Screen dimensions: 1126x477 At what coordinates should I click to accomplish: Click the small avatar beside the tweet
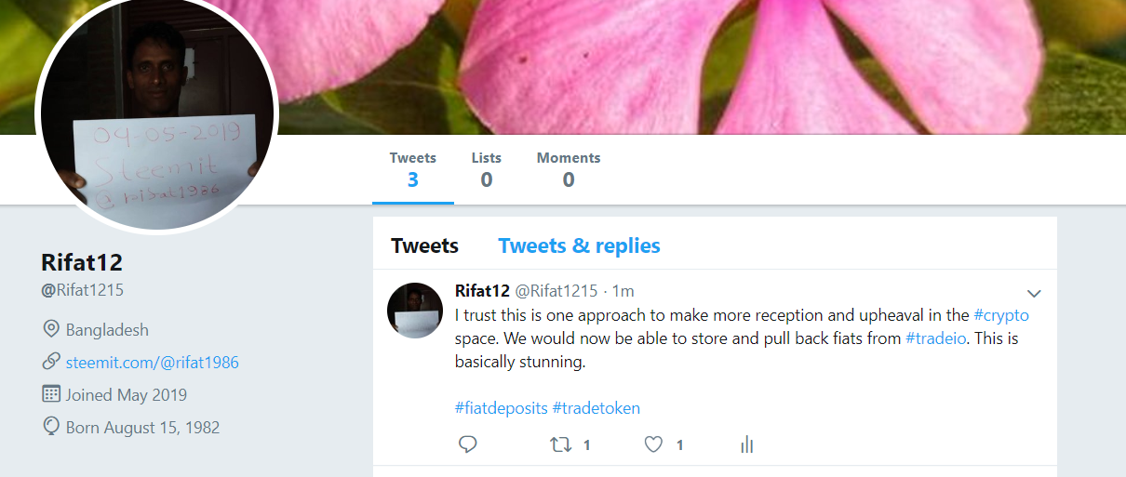415,311
